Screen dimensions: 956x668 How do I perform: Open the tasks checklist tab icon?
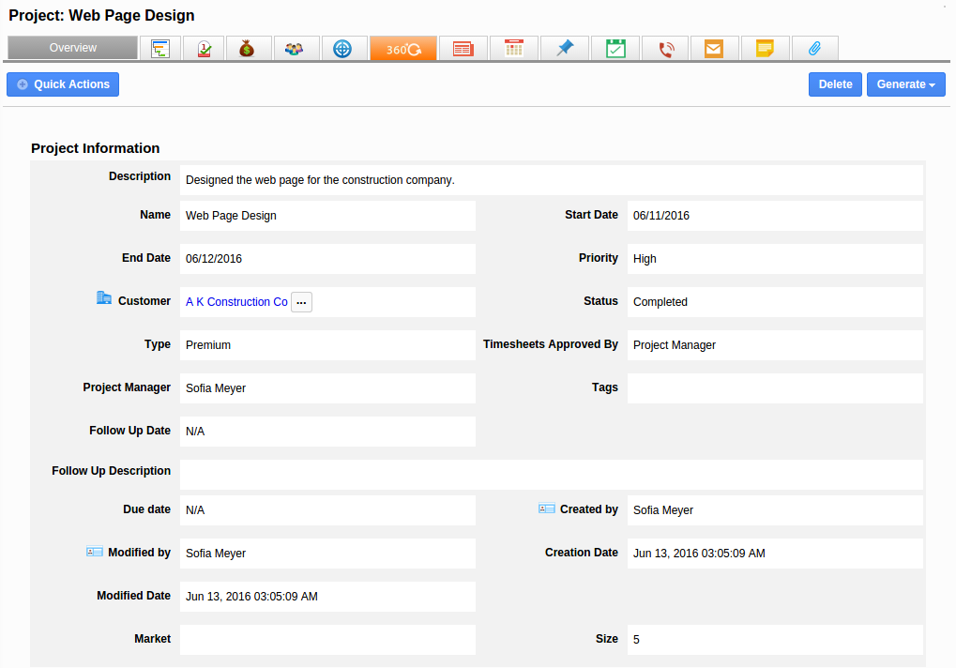tap(205, 48)
